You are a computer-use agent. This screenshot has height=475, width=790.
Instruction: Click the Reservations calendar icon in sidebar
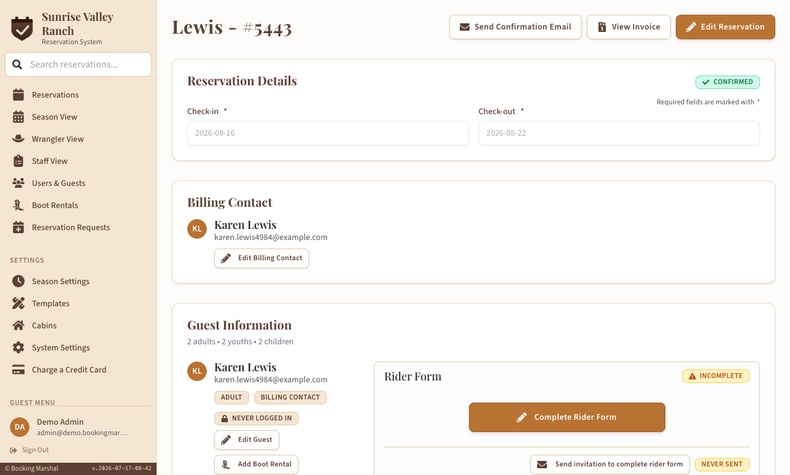coord(18,95)
